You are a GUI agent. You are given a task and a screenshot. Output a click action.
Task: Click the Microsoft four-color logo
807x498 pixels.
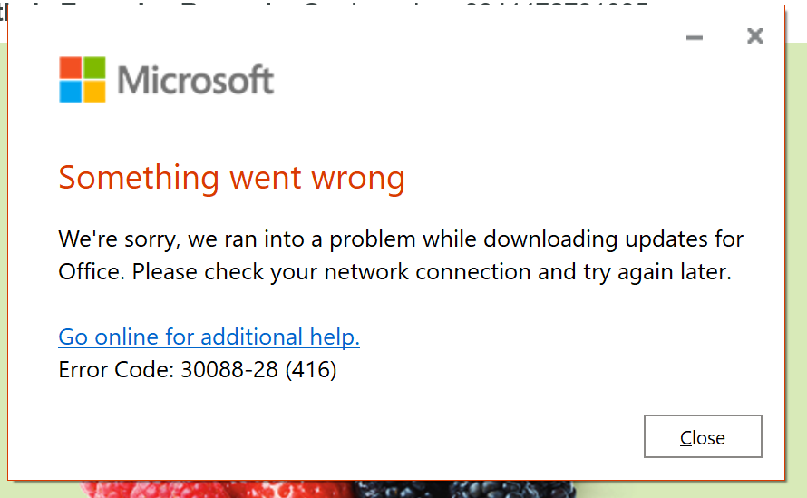point(83,79)
